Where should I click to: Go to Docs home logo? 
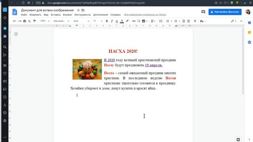[15, 12]
